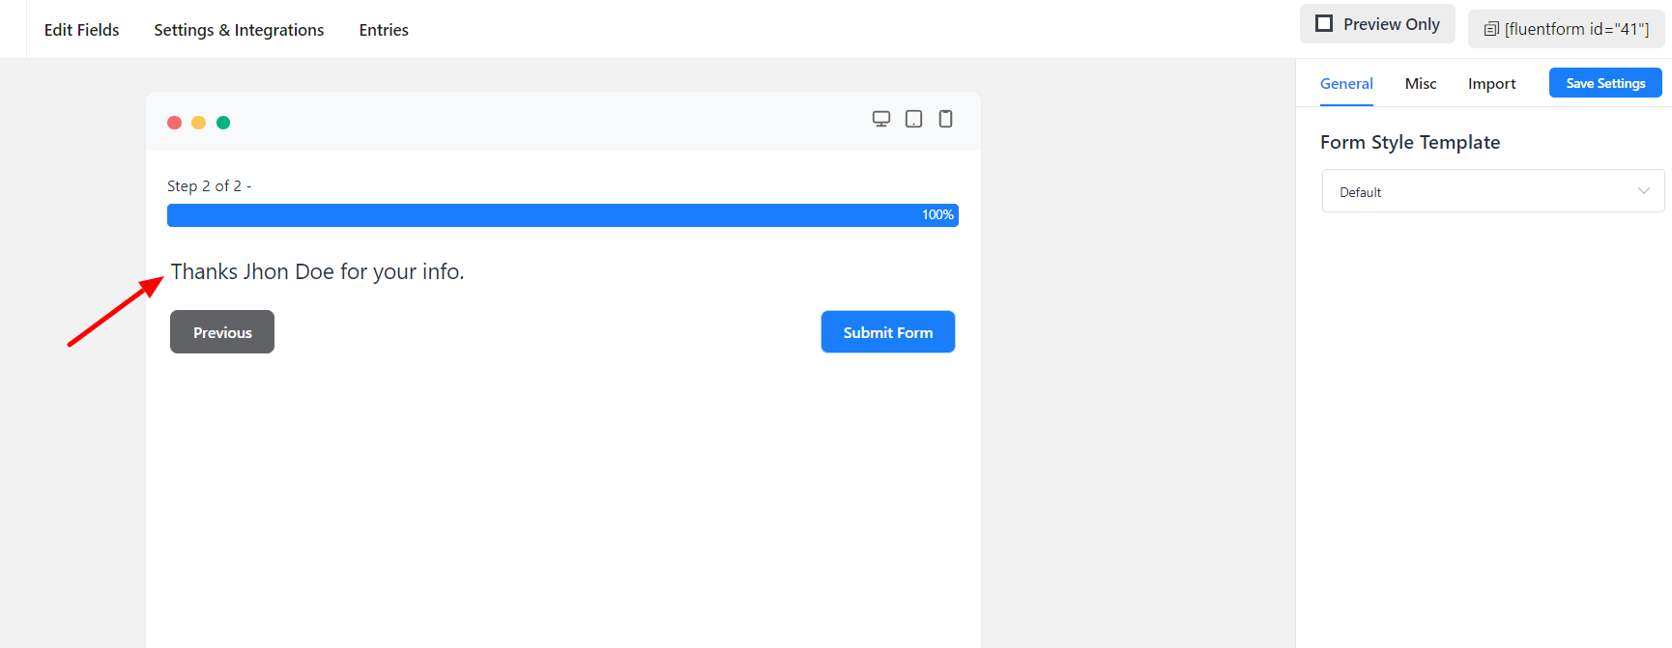Click the 100% blue progress bar
Screen dimensions: 1672x648
point(562,215)
